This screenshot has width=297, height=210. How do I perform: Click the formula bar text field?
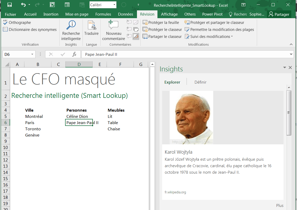[185, 54]
